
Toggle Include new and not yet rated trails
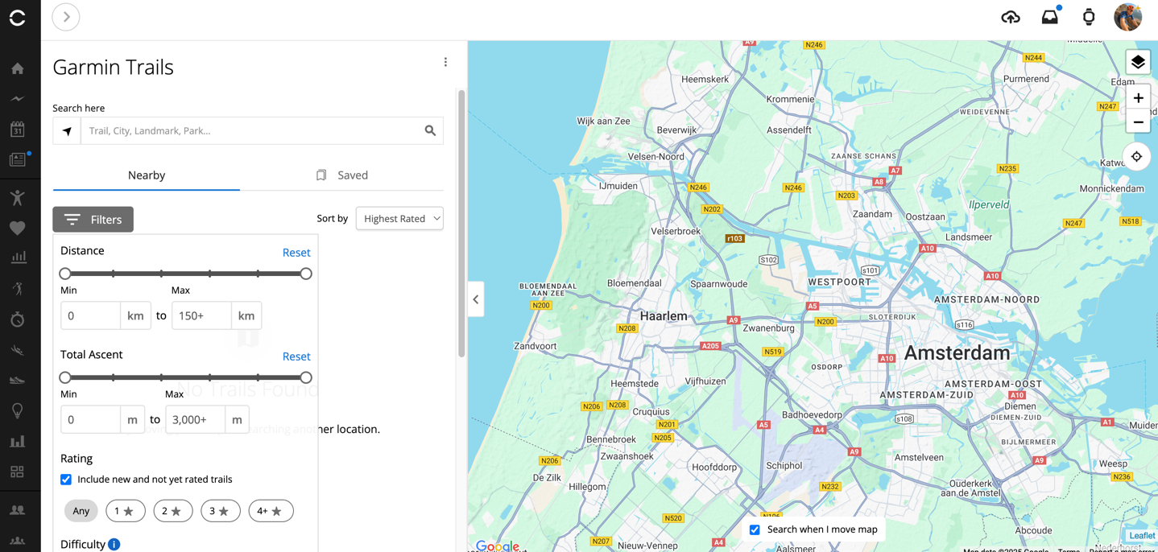click(66, 480)
